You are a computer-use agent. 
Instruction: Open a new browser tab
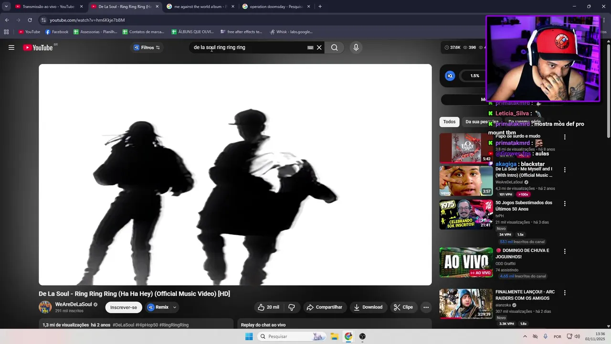tap(320, 7)
